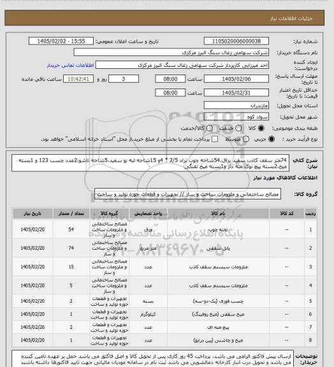The width and height of the screenshot is (334, 367).
Task: Click the buyer organization name field
Action: point(171,52)
